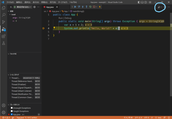The height and width of the screenshot is (119, 172).
Task: Open the Extensions view
Action: click(x=4, y=36)
